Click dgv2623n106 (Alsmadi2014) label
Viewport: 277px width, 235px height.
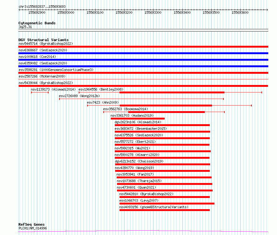(138, 122)
